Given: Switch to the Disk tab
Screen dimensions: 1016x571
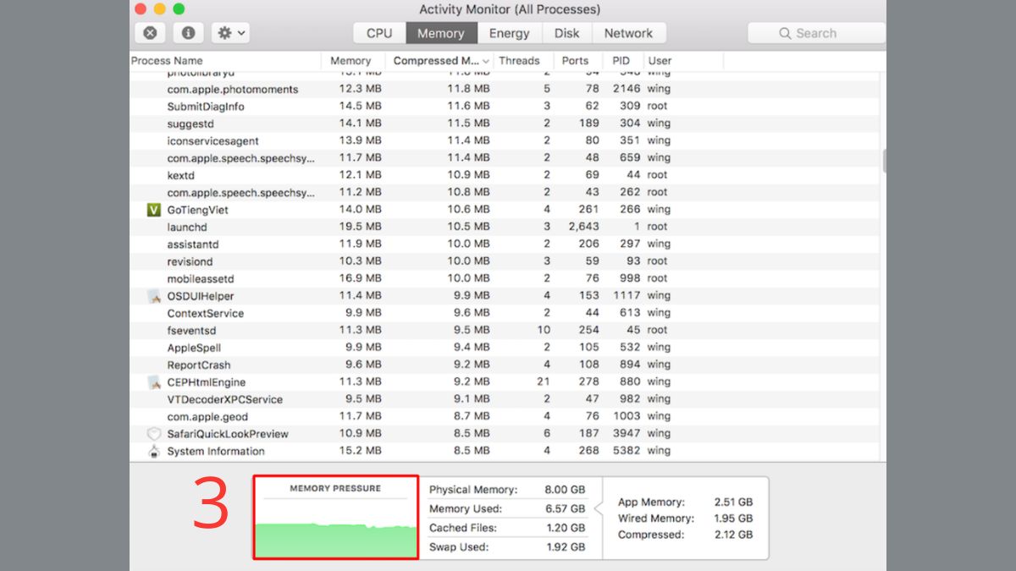Looking at the screenshot, I should 566,33.
